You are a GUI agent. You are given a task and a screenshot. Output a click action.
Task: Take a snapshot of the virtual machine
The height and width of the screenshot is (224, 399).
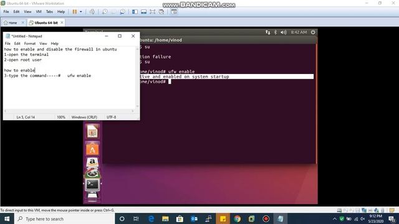105,12
